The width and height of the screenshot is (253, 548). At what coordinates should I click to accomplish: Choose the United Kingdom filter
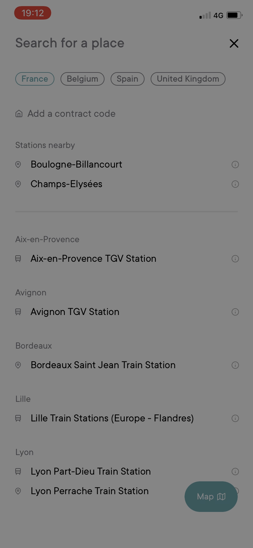[188, 79]
